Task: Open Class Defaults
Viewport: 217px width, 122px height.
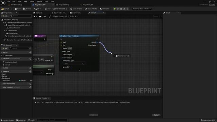Action: (x=91, y=9)
